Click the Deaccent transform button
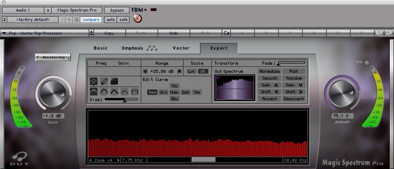Viewport: 394px width, 169px height. 294,99
